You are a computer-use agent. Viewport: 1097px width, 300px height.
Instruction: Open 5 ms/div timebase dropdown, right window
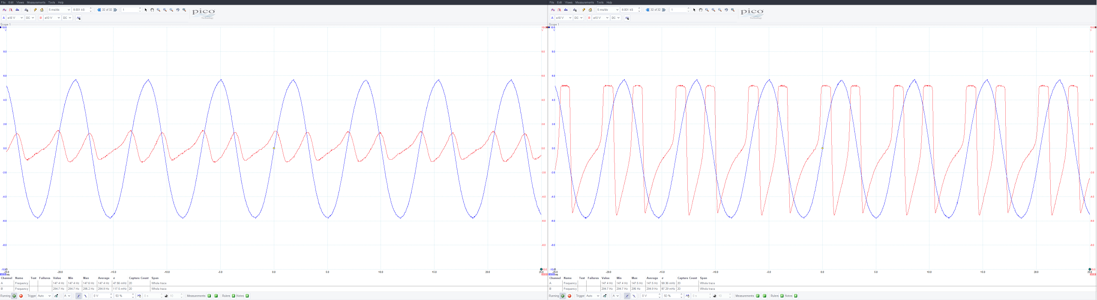[x=608, y=10]
